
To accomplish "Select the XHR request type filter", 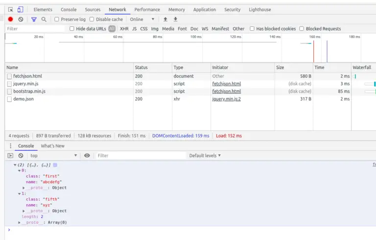I will tap(124, 29).
